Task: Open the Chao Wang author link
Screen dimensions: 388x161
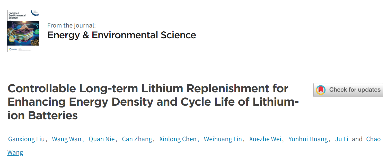Action: pos(373,139)
